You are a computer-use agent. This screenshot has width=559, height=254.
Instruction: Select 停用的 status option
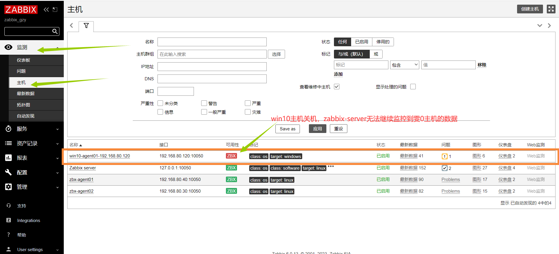pyautogui.click(x=383, y=42)
